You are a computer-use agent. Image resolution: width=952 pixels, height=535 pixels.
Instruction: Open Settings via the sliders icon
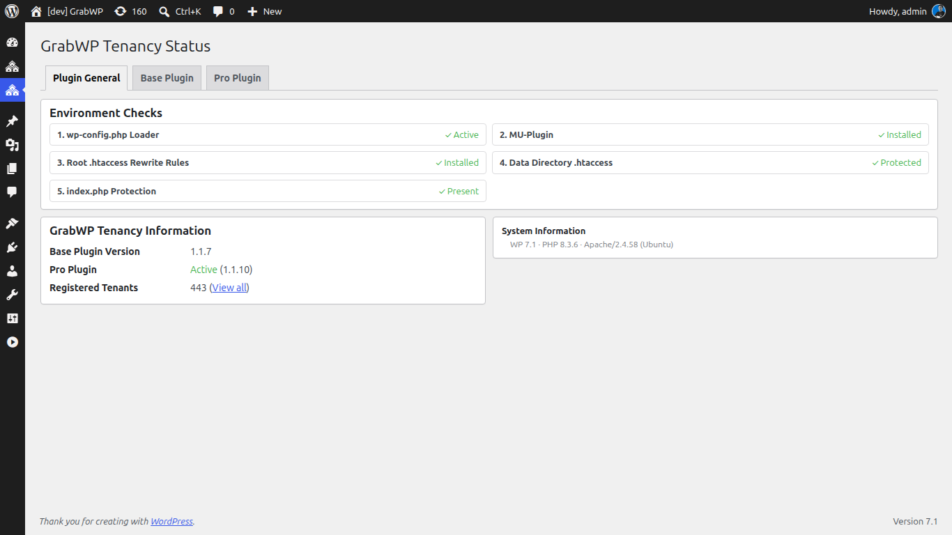[12, 318]
